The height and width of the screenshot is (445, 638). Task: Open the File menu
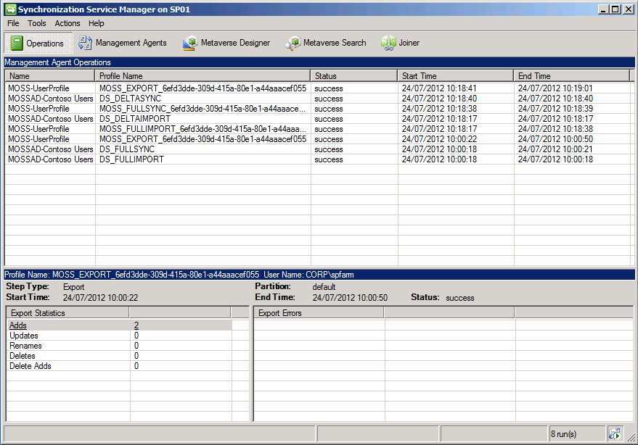[13, 23]
